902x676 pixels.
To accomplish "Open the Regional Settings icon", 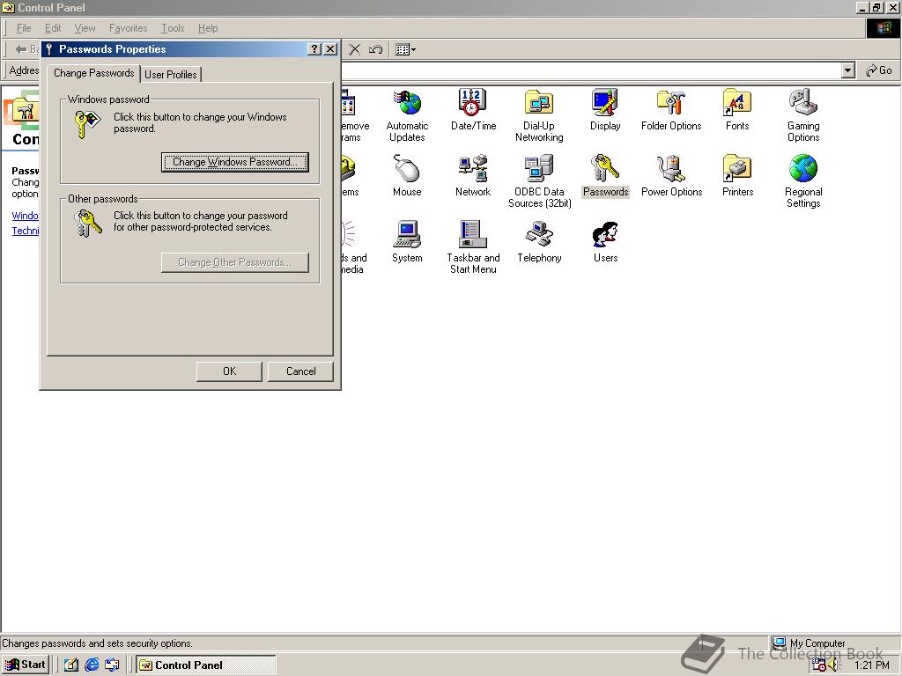I will tap(803, 181).
